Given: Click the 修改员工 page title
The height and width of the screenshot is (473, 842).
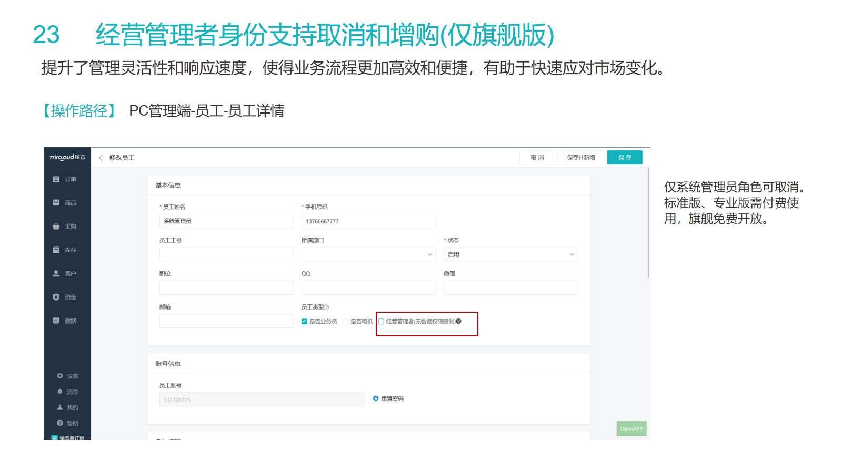Looking at the screenshot, I should point(122,158).
